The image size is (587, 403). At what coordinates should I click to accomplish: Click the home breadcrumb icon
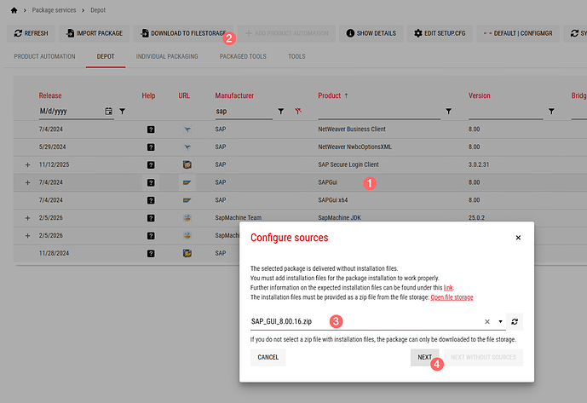pos(14,10)
